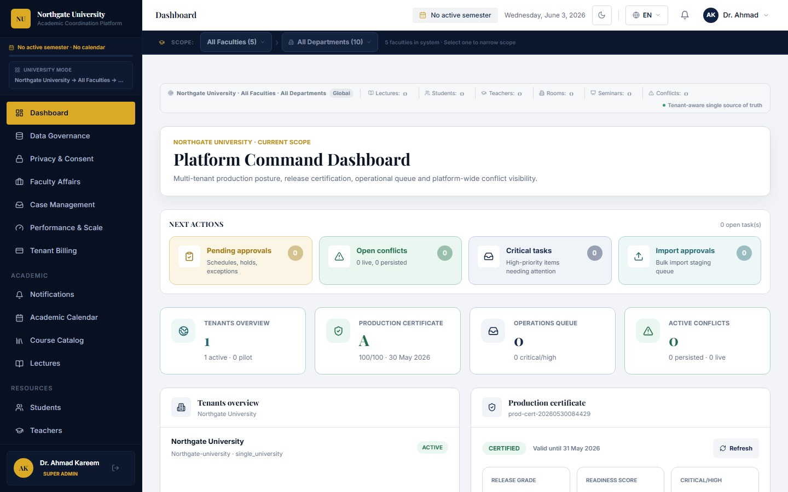Image resolution: width=788 pixels, height=492 pixels.
Task: Click the Production certificate shield icon
Action: (492, 407)
